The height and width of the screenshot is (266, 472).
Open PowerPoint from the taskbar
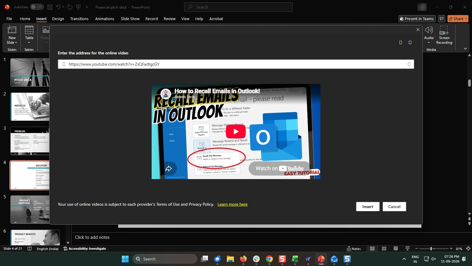click(x=321, y=259)
